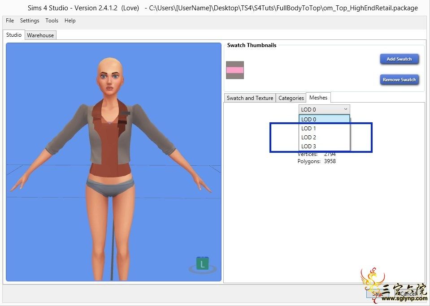This screenshot has width=430, height=306.
Task: Switch to the Studio tab
Action: click(x=14, y=35)
